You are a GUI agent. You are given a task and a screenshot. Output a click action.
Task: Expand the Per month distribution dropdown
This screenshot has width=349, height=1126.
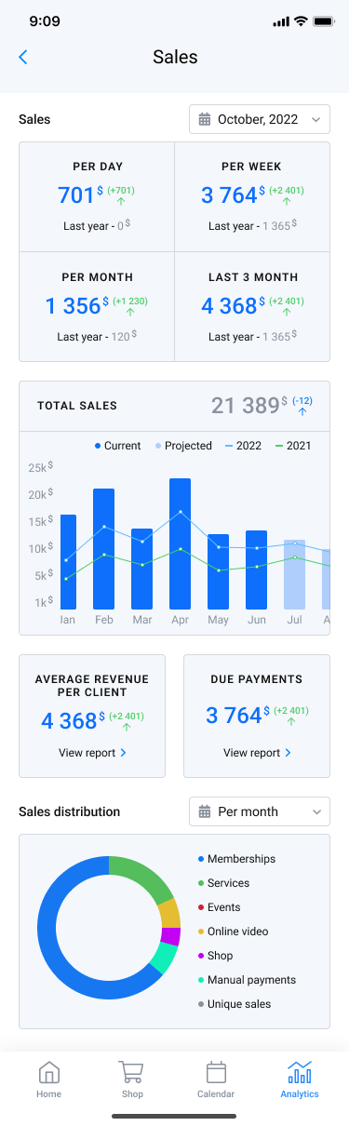tap(260, 811)
